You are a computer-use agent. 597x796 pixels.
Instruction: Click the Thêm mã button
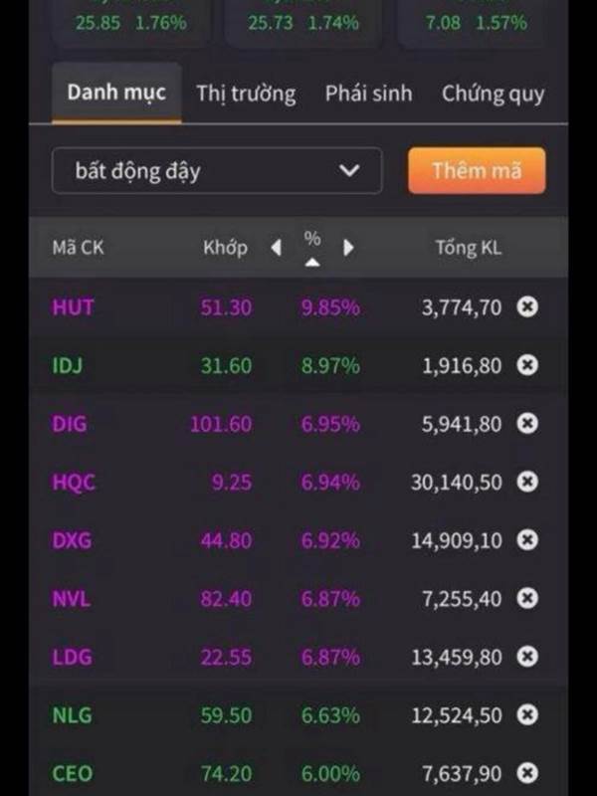pyautogui.click(x=477, y=170)
